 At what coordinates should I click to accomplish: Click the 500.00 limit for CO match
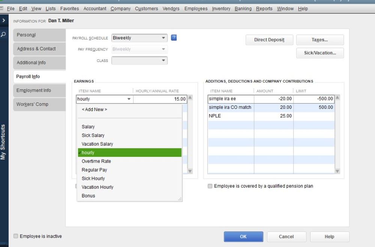click(314, 107)
